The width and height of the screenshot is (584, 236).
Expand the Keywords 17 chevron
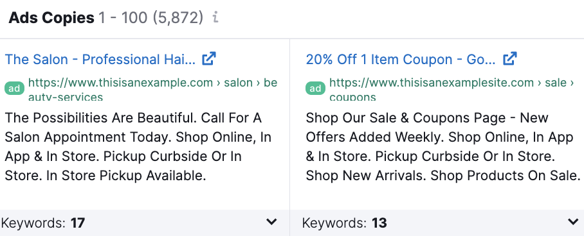pyautogui.click(x=272, y=222)
